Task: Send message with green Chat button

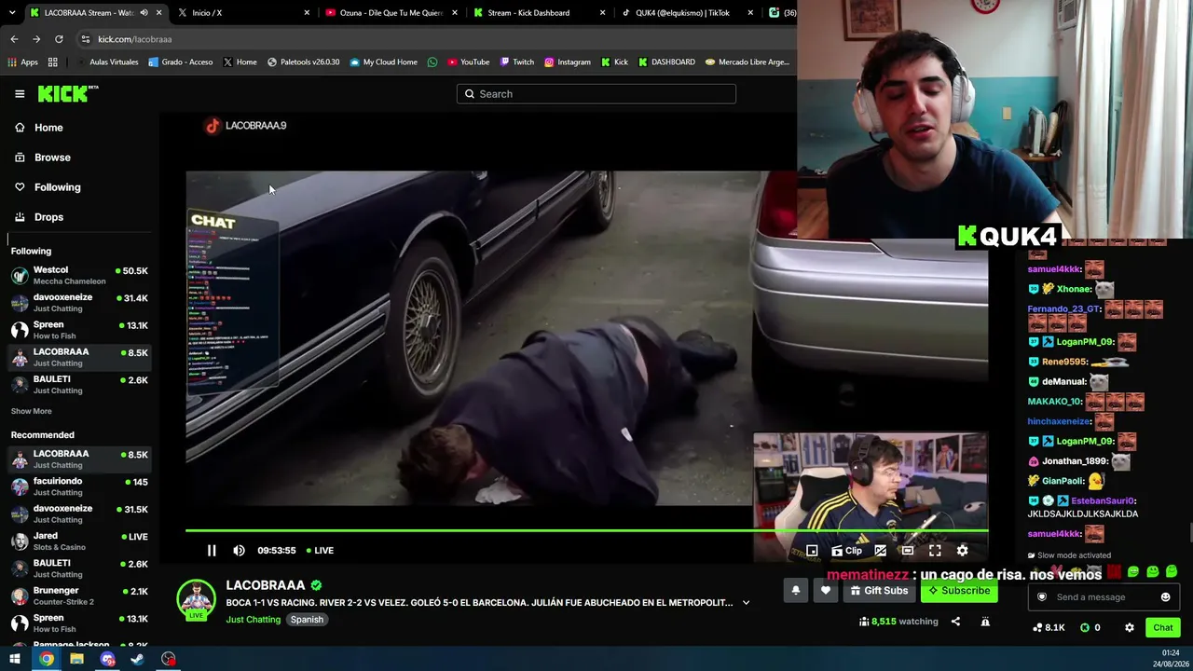Action: pos(1162,628)
